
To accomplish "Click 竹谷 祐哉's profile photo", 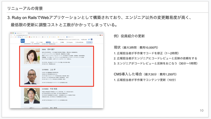I will (x=32, y=95).
